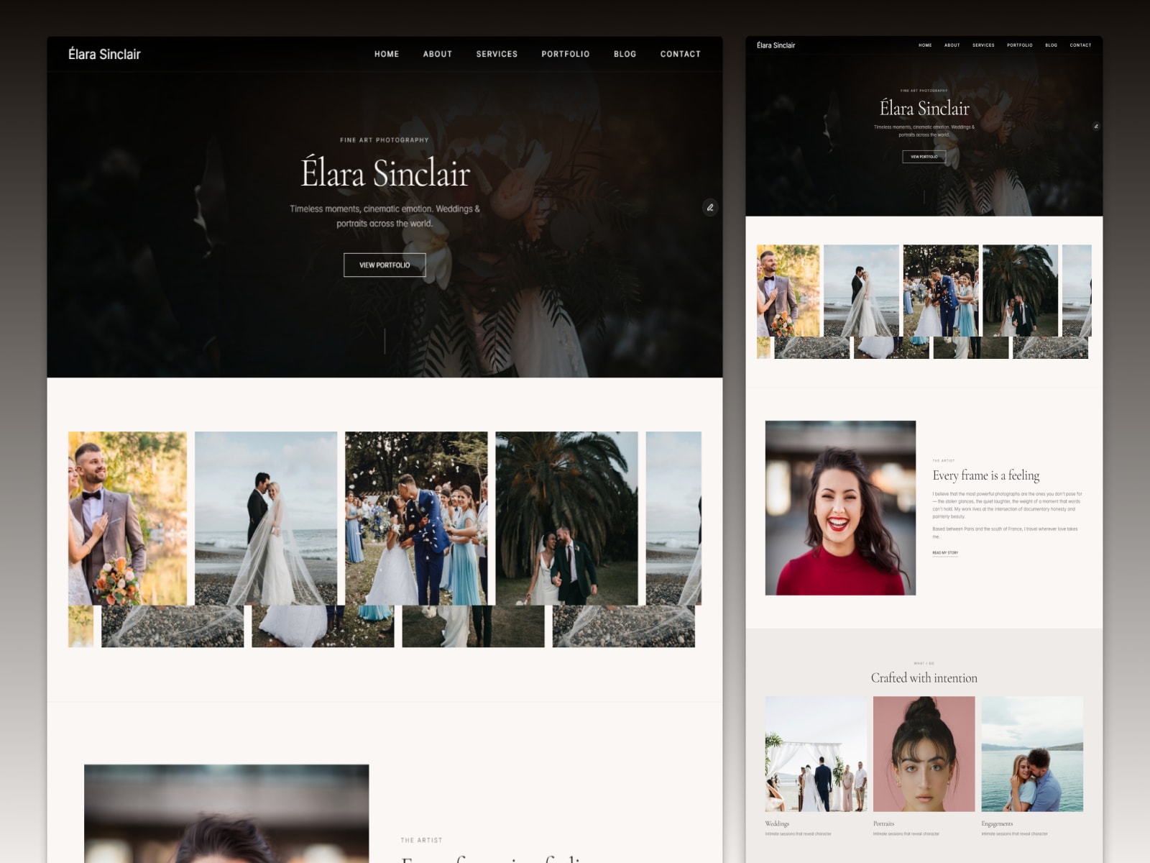Viewport: 1150px width, 863px height.
Task: Select the palm tree couple thumbnail, right window
Action: click(1020, 291)
